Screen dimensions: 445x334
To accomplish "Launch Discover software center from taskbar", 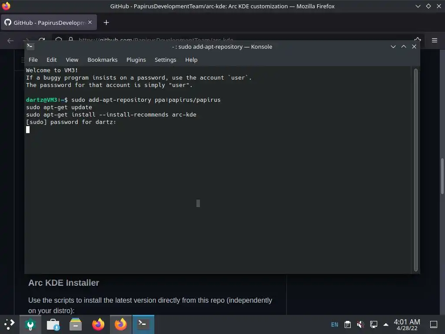I will [x=53, y=324].
